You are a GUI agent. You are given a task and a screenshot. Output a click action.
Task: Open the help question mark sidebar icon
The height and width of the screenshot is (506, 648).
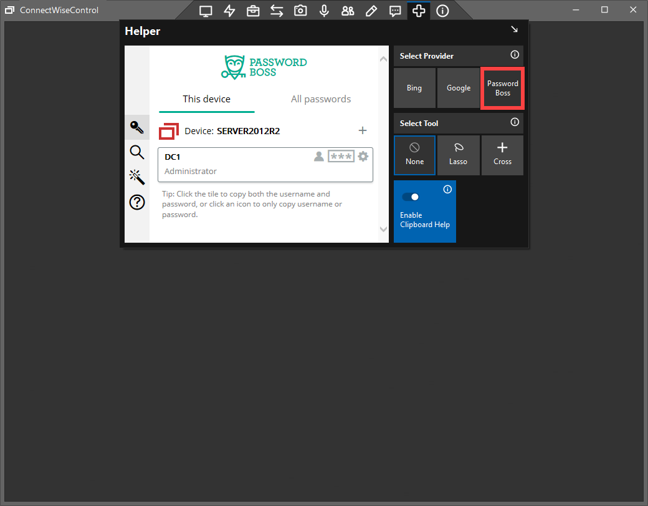pos(137,202)
